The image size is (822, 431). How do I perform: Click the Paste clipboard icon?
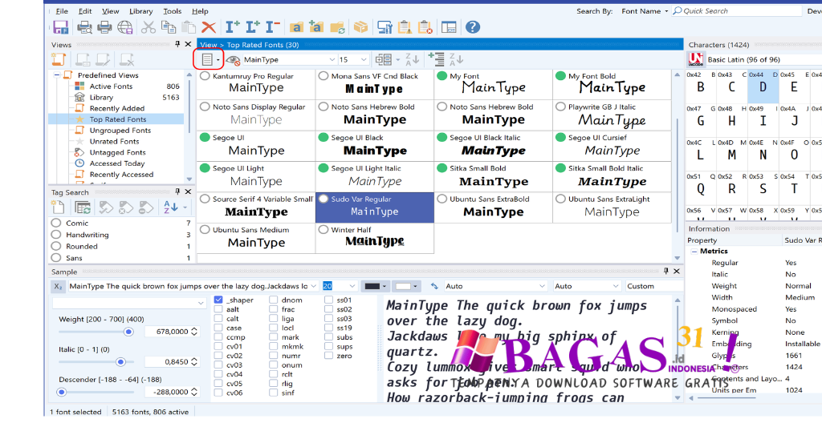point(188,27)
